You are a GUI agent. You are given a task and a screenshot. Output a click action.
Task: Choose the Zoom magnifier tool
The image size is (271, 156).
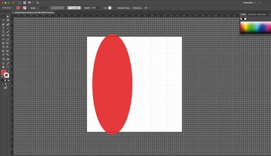coord(8,67)
